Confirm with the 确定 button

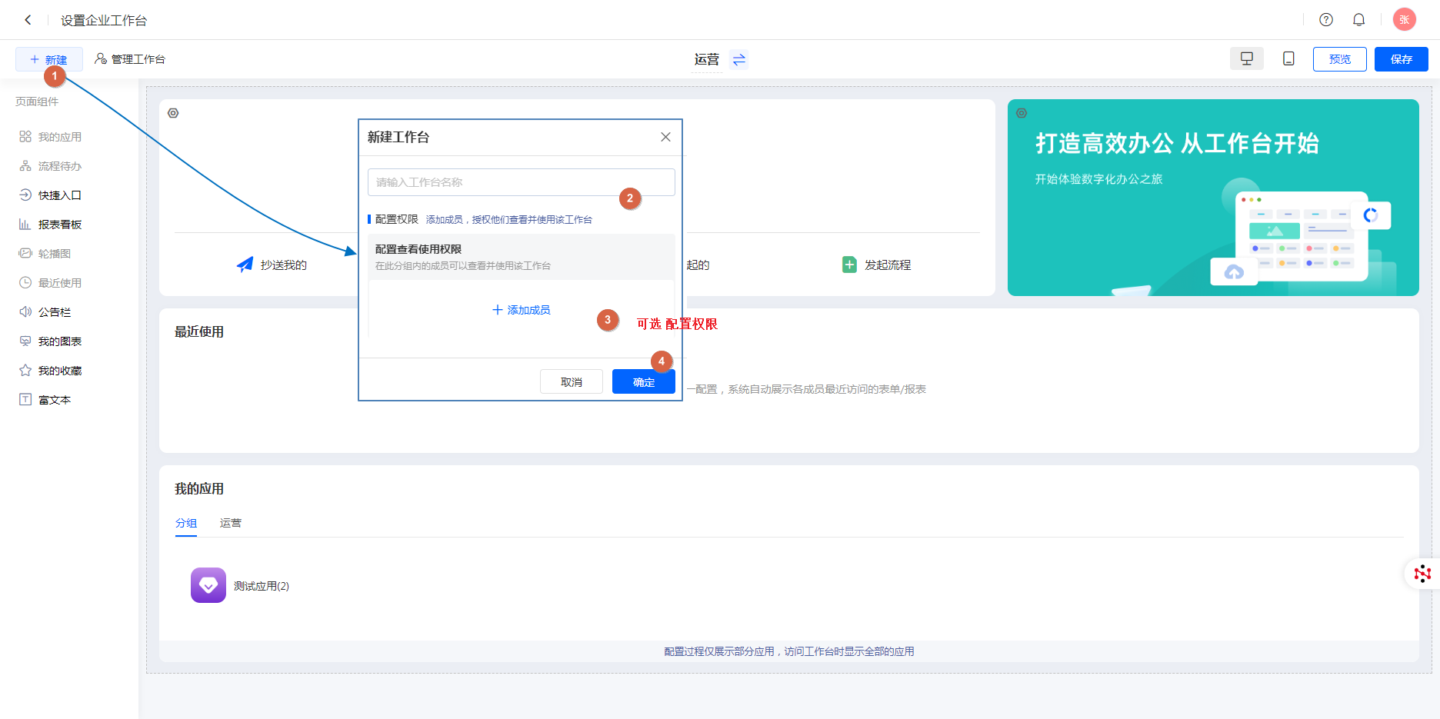[643, 382]
